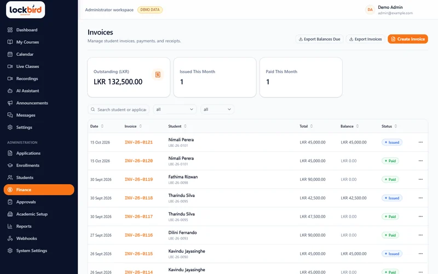Viewport: 438px width, 274px height.
Task: Open Enrollments graduation cap icon
Action: (x=10, y=165)
